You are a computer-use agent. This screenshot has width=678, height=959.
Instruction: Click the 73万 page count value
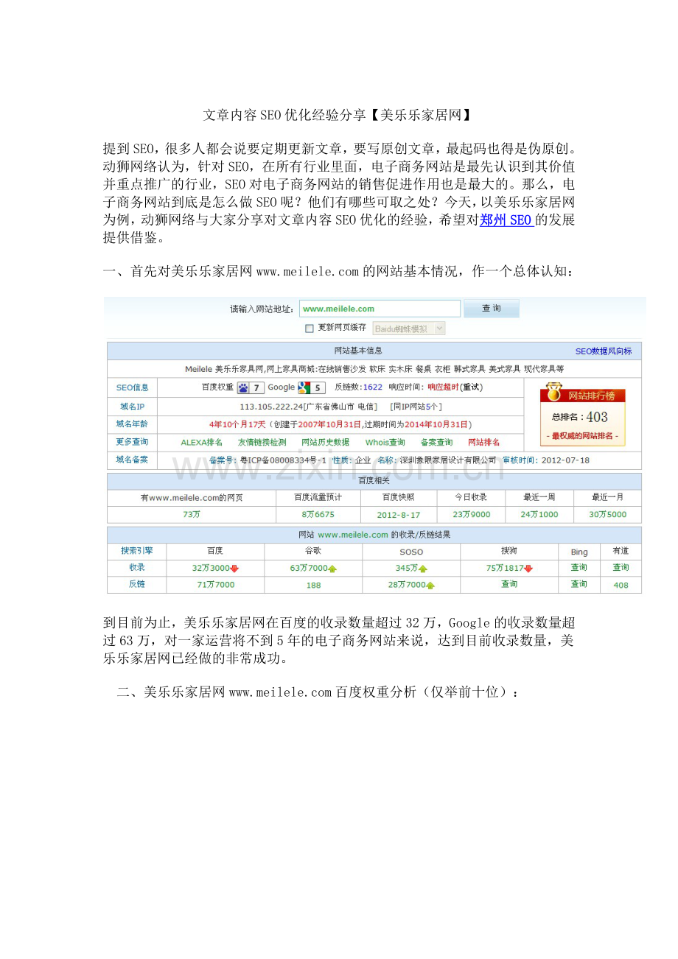192,515
